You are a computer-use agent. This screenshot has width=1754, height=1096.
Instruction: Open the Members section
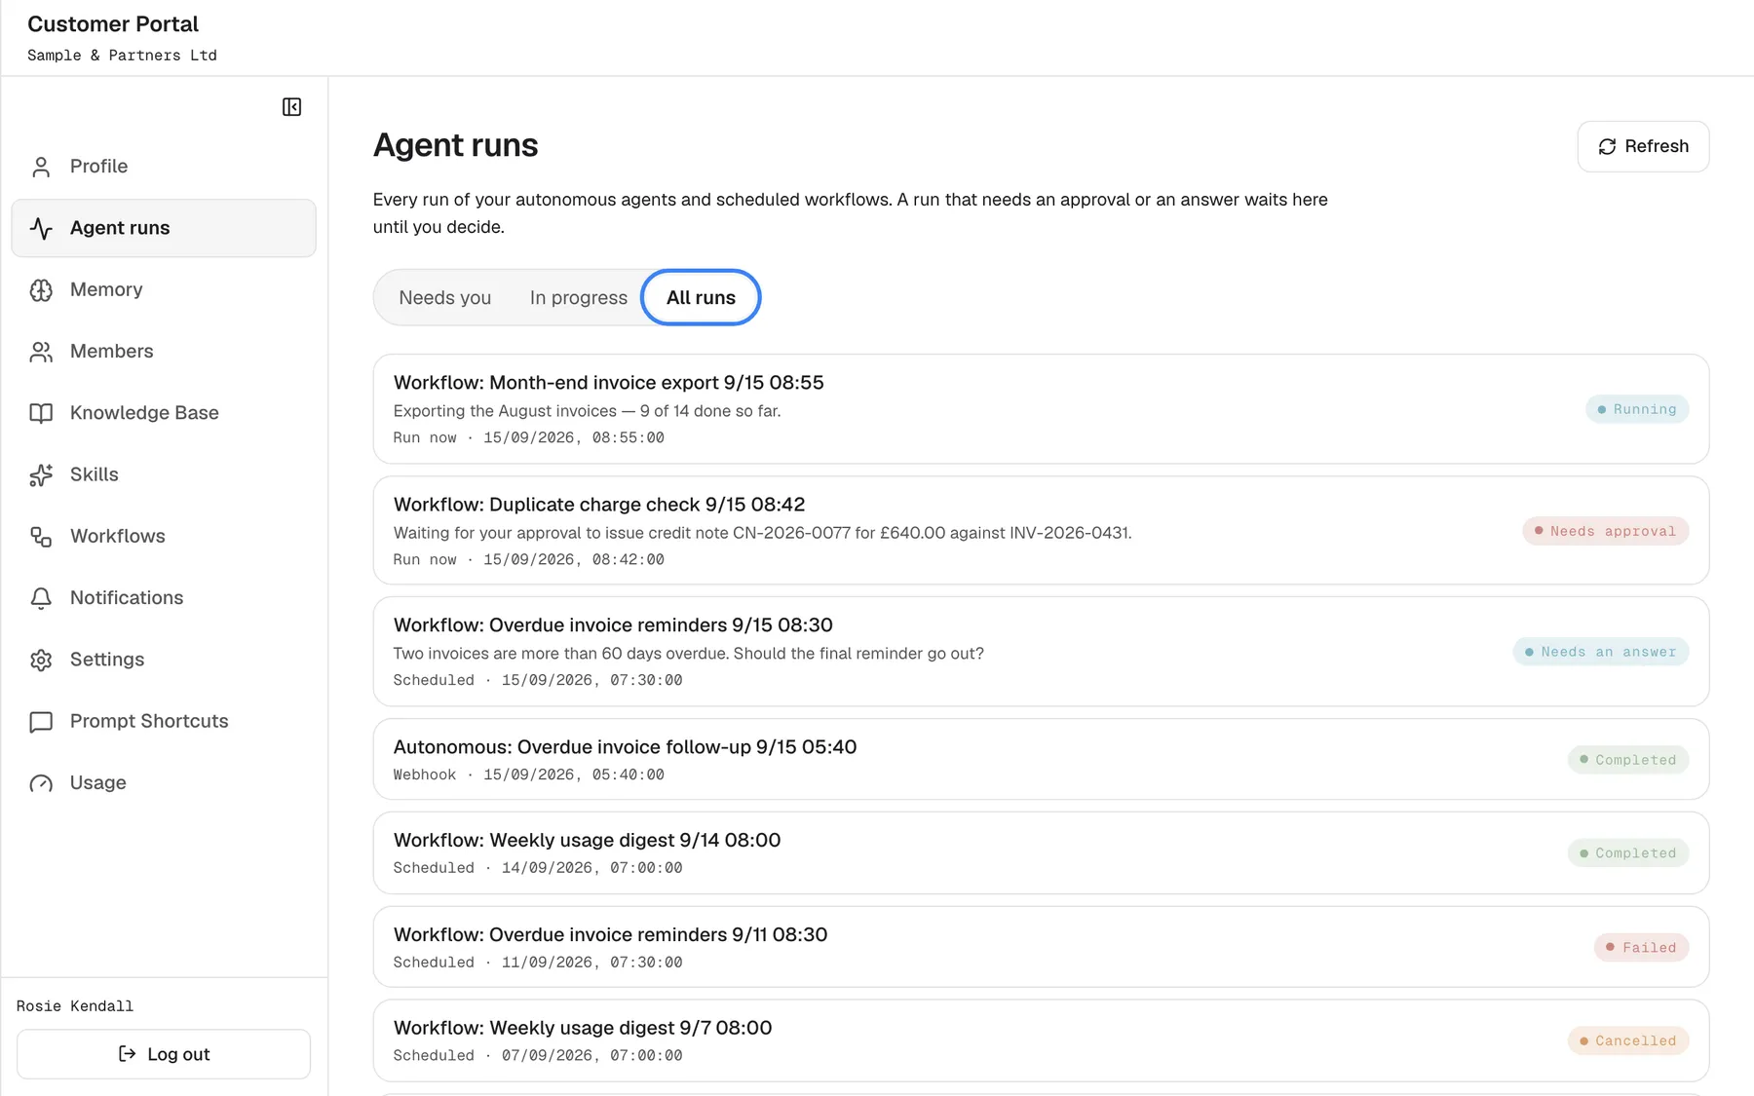point(164,352)
